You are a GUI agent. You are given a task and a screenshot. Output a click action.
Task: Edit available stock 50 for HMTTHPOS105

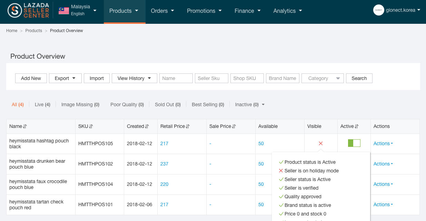pyautogui.click(x=261, y=143)
